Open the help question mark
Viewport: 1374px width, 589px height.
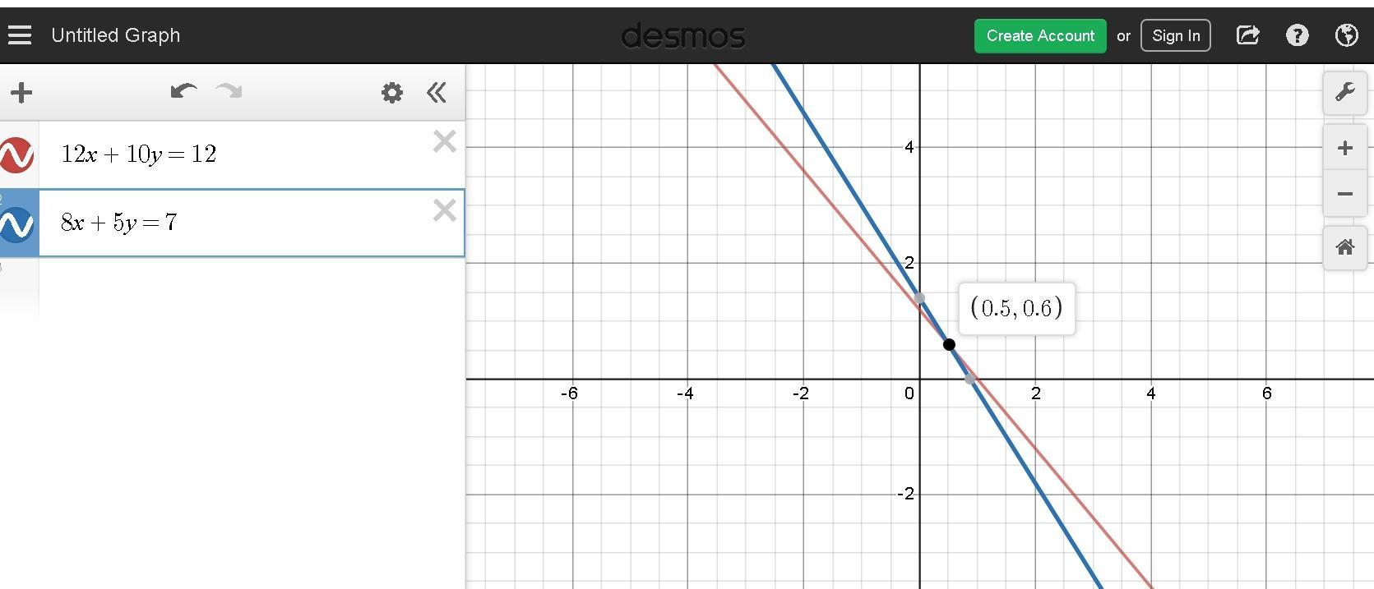[1298, 35]
